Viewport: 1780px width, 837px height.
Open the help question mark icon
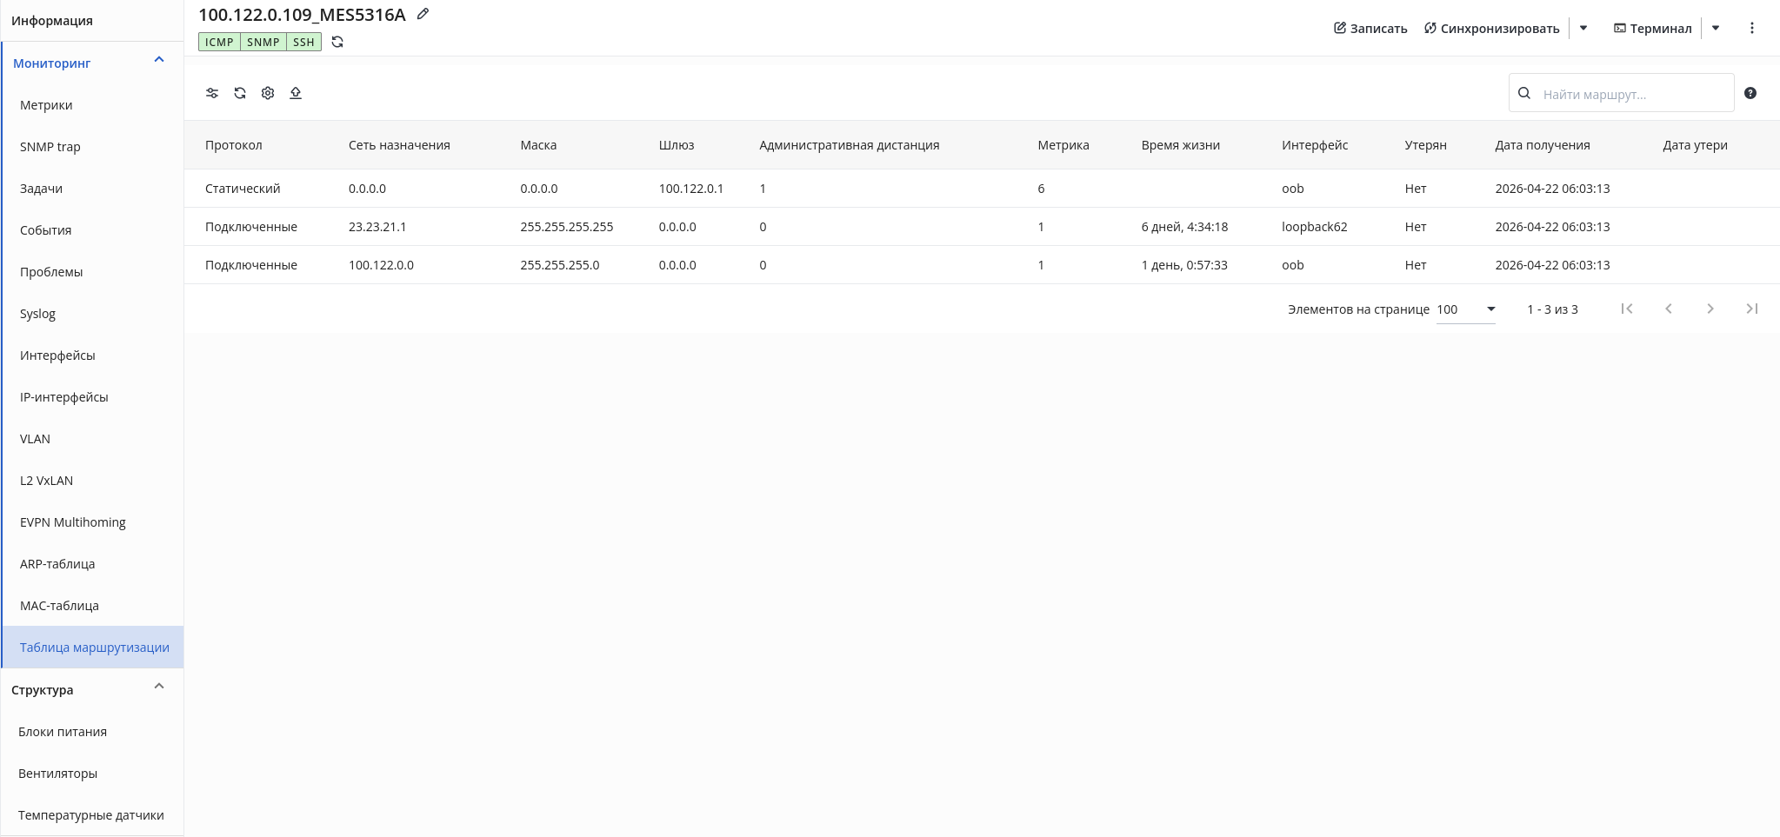coord(1750,93)
